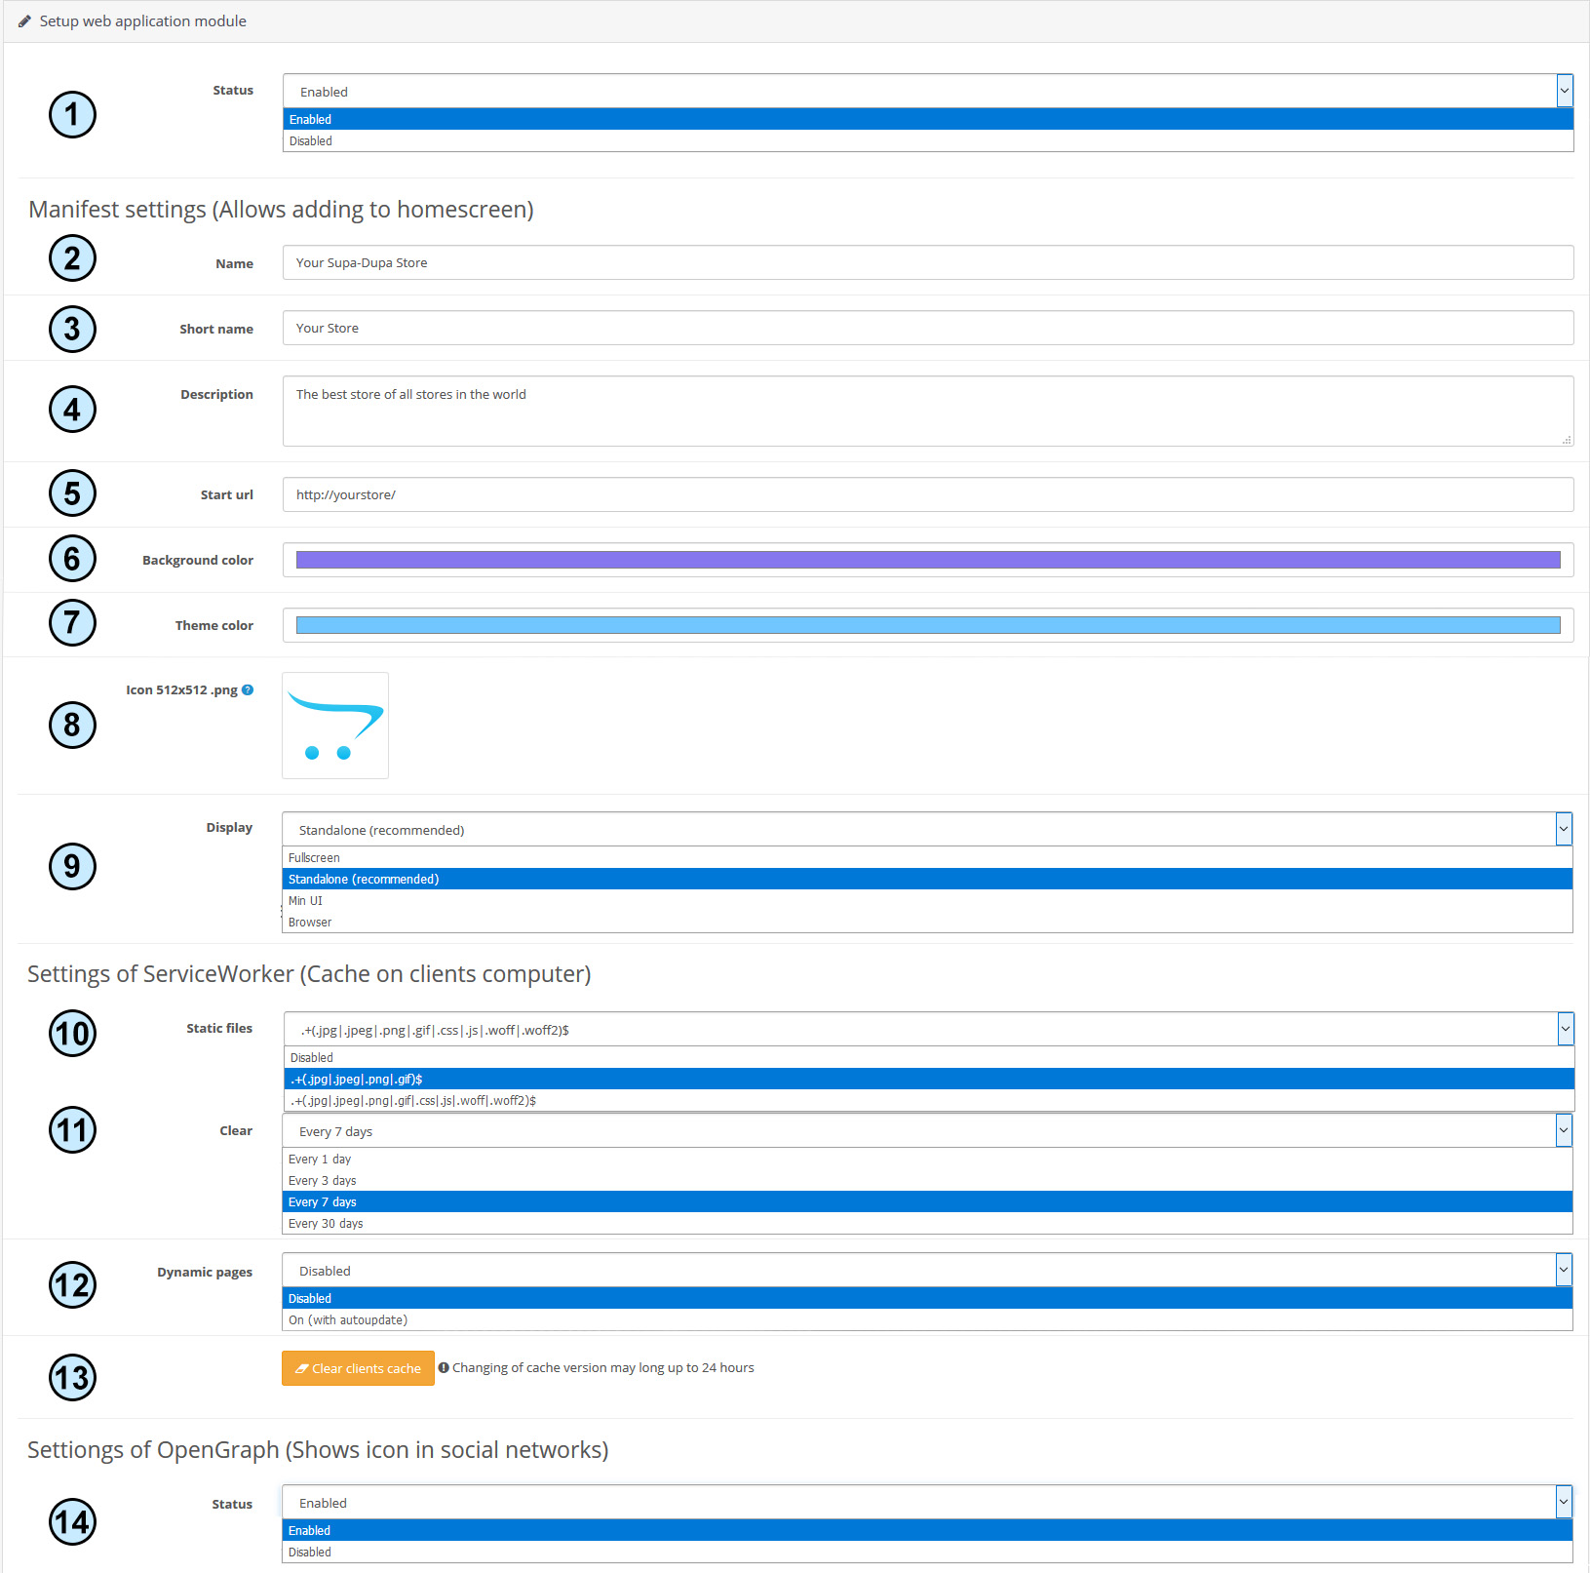
Task: Click the shopping cart icon thumbnail
Action: pyautogui.click(x=335, y=726)
